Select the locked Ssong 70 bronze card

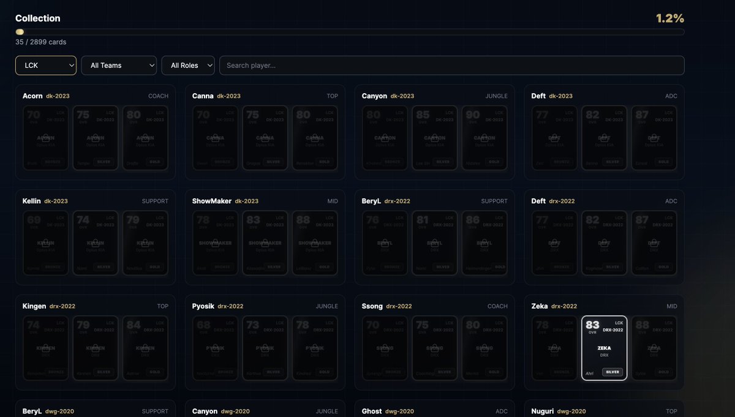pos(385,348)
